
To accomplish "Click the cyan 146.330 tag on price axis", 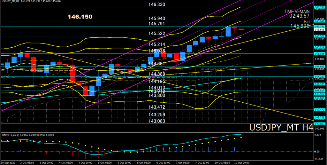I will pyautogui.click(x=319, y=7).
